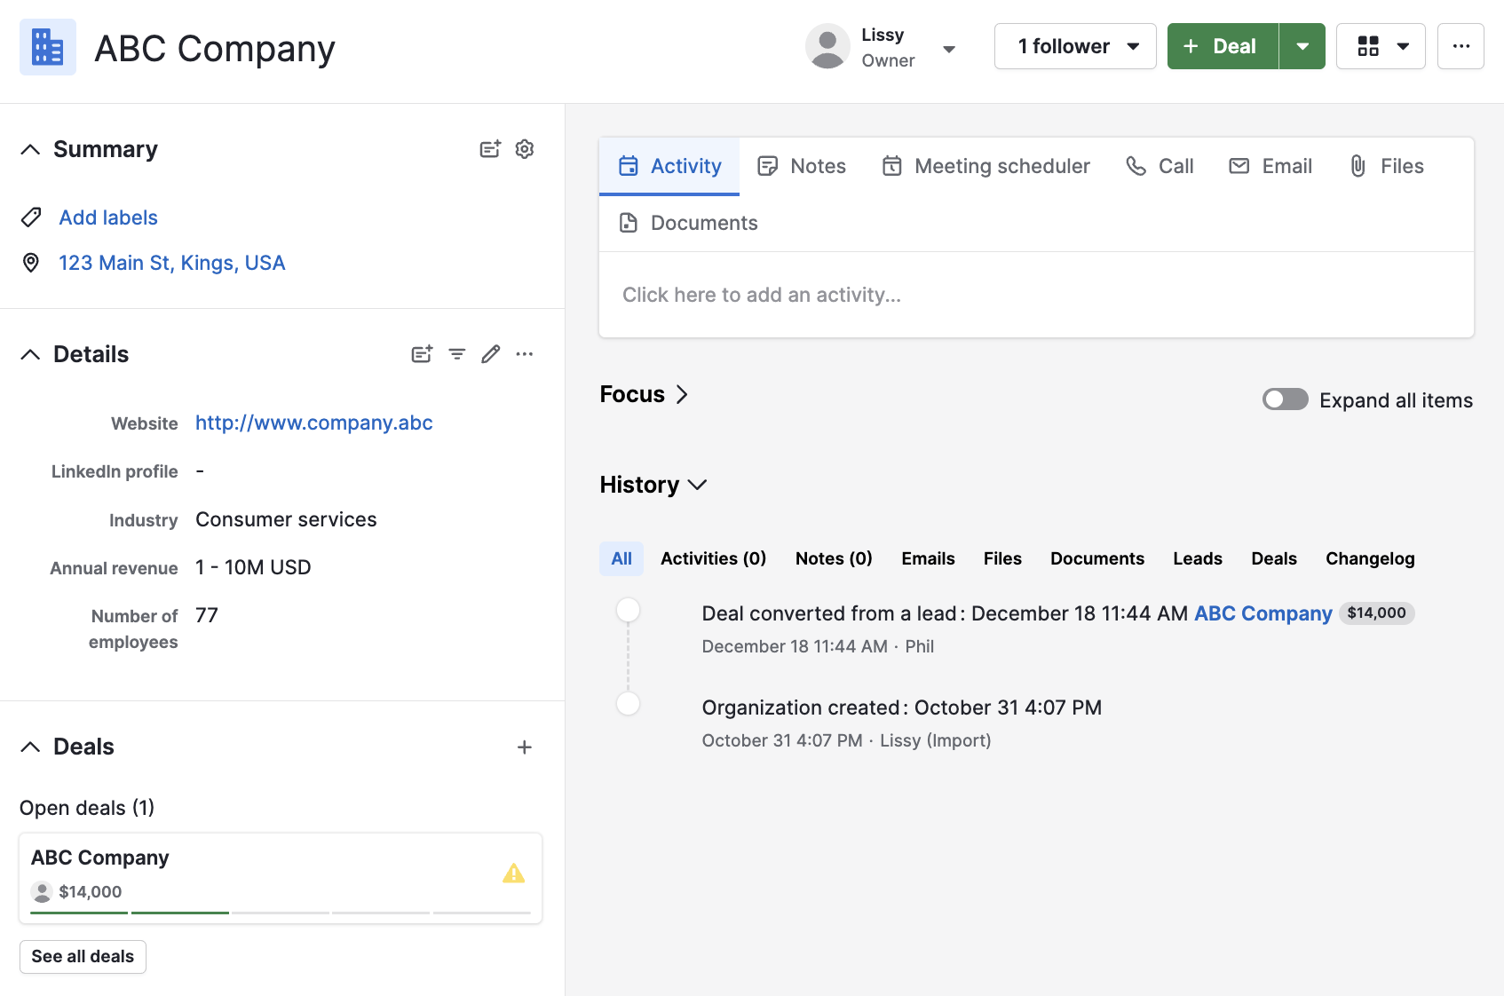The height and width of the screenshot is (996, 1504).
Task: Click the deal pipeline progress bar
Action: click(280, 912)
